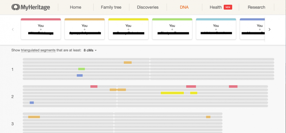Show previous match cards with left arrow
The width and height of the screenshot is (286, 133).
(13, 29)
